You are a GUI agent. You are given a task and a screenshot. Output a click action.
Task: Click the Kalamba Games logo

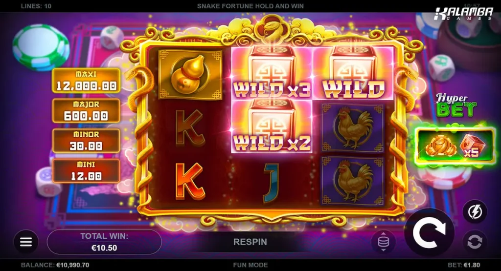(464, 14)
